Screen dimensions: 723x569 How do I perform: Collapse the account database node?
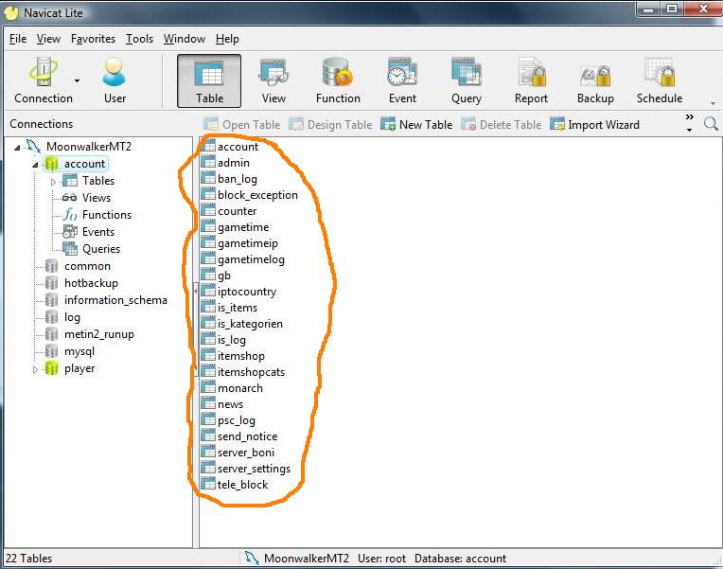tap(35, 165)
